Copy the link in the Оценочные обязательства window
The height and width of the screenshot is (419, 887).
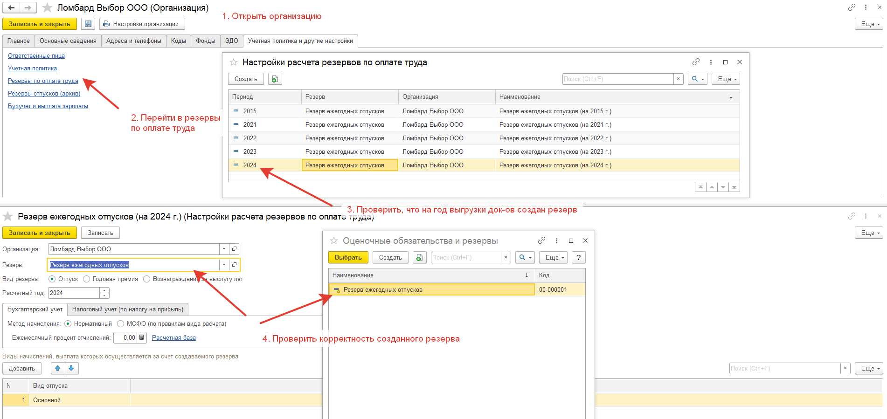541,240
